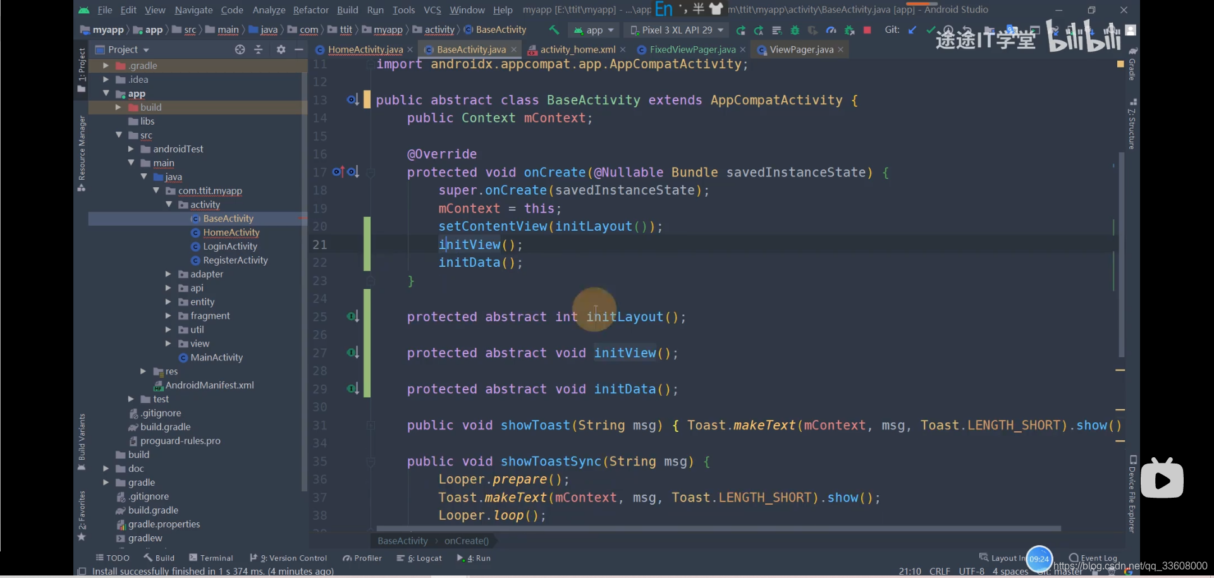The image size is (1214, 578).
Task: Toggle the Z: Structure side panel
Action: [x=1132, y=124]
